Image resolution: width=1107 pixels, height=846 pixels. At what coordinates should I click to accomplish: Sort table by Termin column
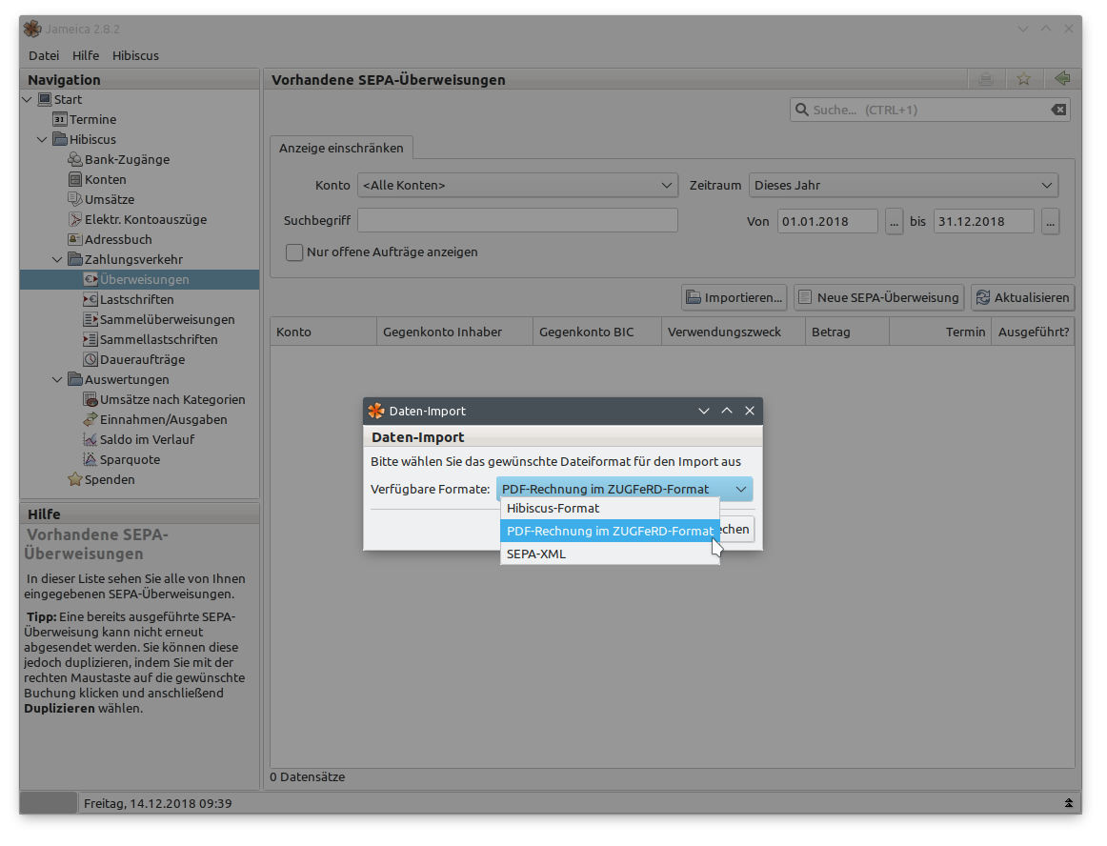940,332
